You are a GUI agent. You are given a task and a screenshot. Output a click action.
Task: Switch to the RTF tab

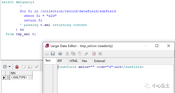tap(60, 61)
